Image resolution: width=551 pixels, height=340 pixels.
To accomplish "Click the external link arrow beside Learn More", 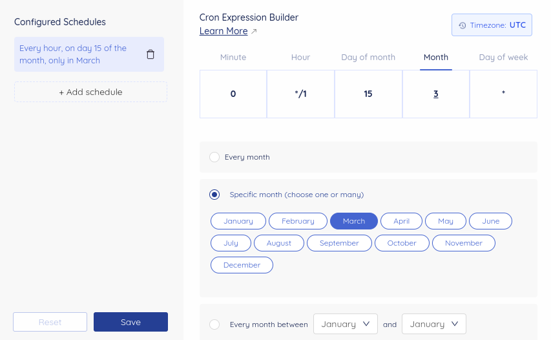I will click(x=254, y=31).
